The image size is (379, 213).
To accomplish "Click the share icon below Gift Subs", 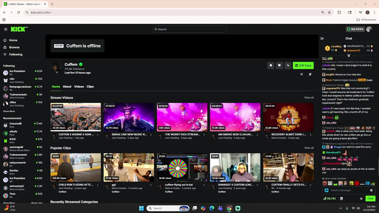I will (x=301, y=74).
